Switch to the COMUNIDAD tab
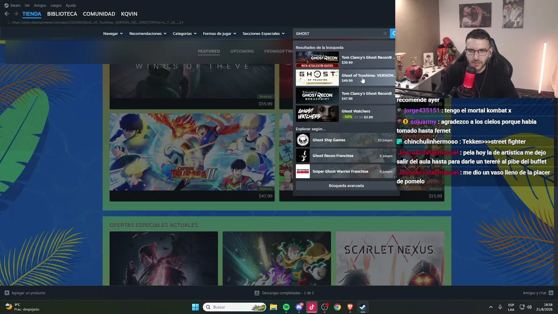Viewport: 558px width, 314px height. [99, 14]
